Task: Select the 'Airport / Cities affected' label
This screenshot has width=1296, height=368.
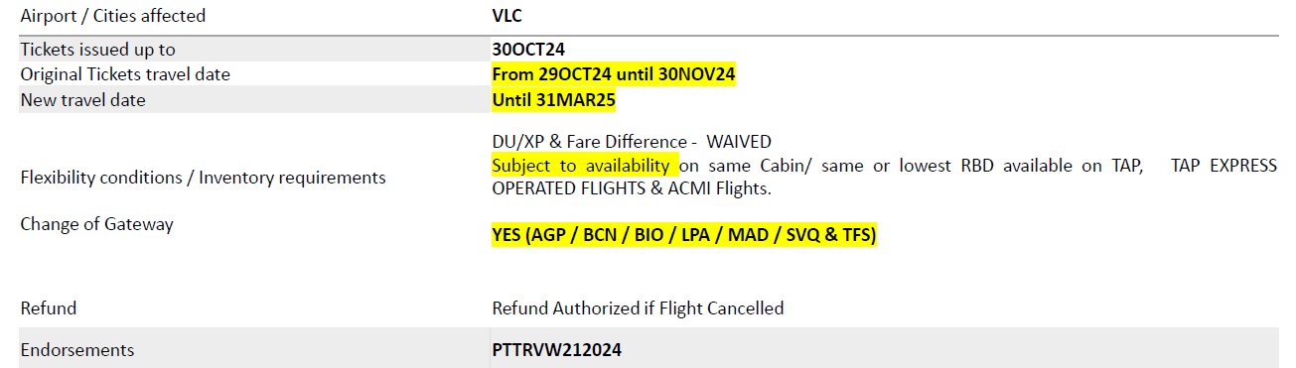Action: point(113,16)
